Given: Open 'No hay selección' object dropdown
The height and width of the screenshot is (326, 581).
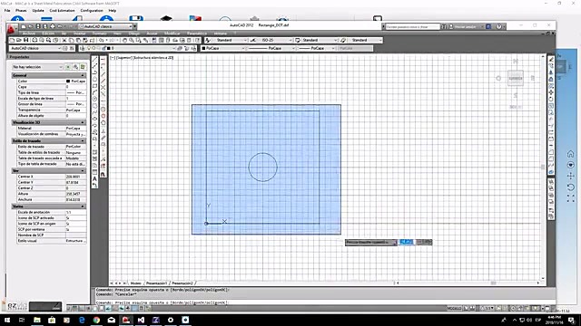Looking at the screenshot, I should click(x=37, y=67).
